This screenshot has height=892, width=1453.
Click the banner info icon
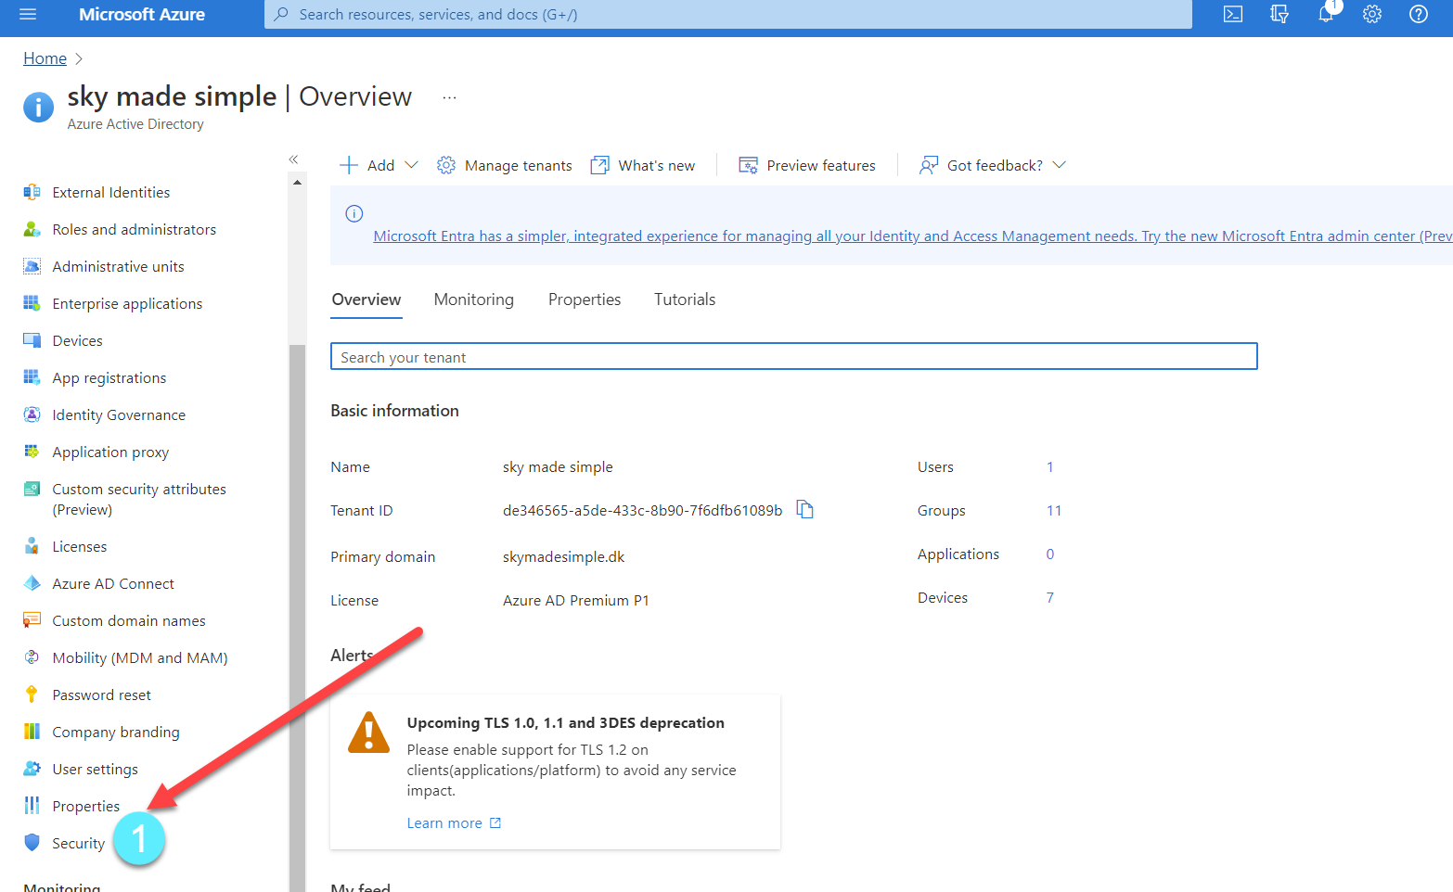tap(354, 213)
